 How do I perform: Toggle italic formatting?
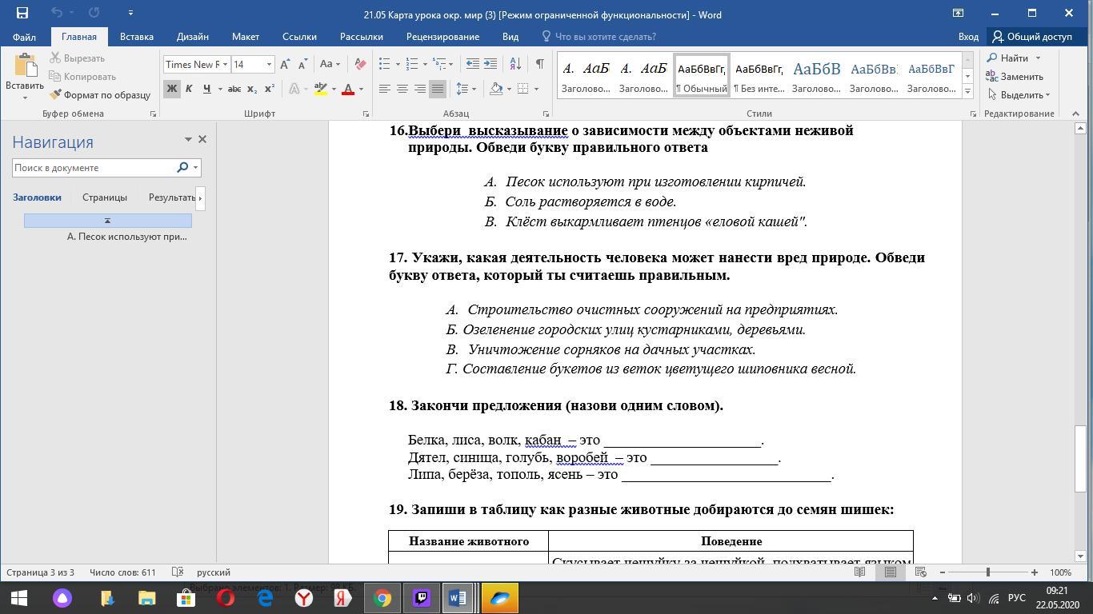pyautogui.click(x=189, y=89)
